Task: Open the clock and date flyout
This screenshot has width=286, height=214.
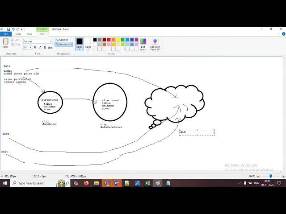Action: coord(267,183)
